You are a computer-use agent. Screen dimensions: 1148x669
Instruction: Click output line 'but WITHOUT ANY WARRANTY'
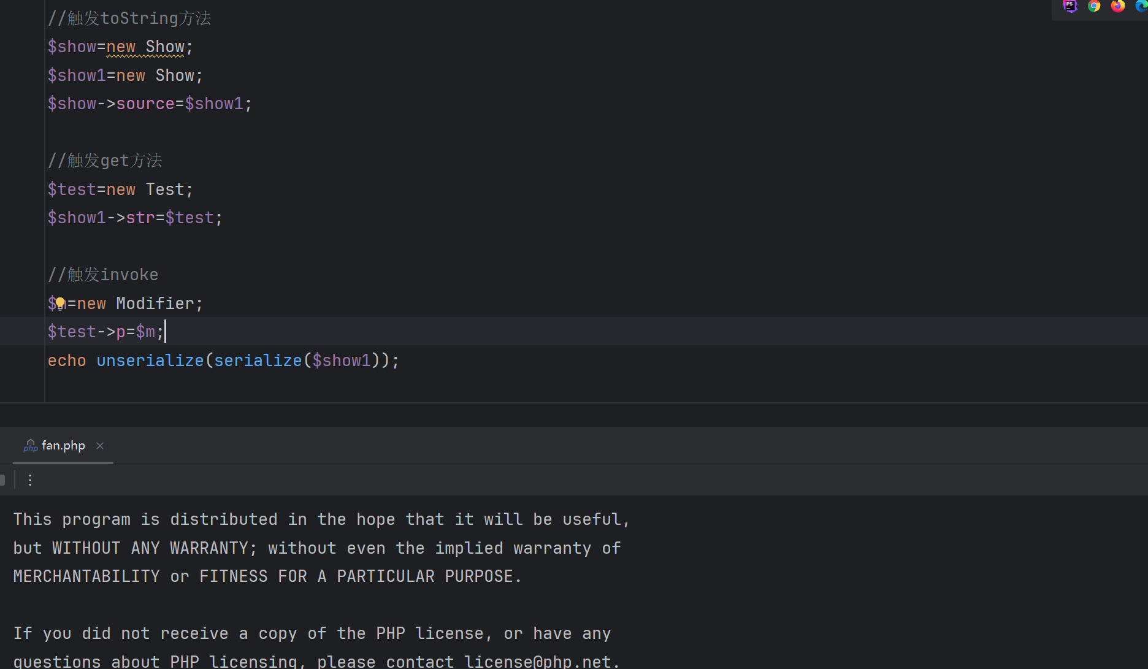click(x=317, y=548)
